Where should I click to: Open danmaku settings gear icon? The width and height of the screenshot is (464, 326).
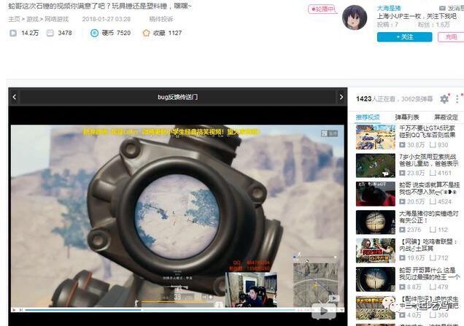(444, 98)
